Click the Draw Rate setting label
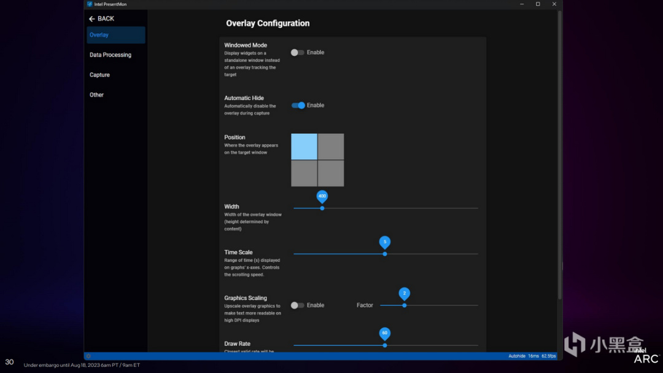 [x=237, y=344]
